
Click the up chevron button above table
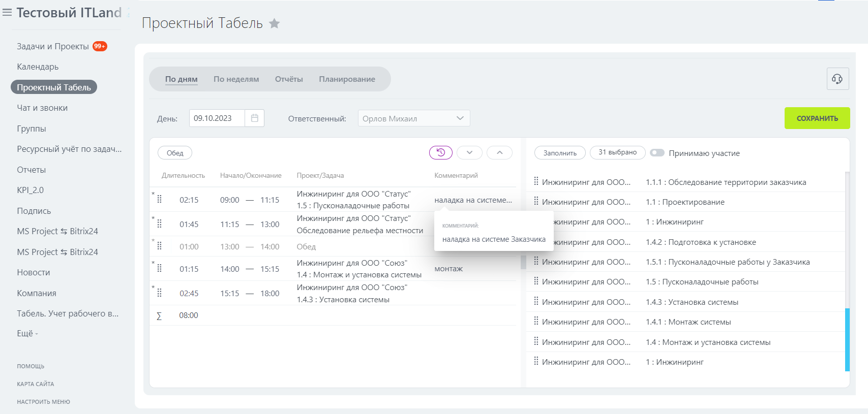[x=499, y=152]
